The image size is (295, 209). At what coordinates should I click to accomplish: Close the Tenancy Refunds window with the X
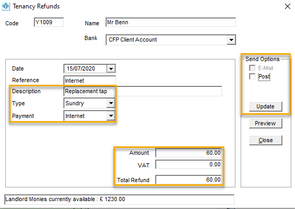(x=288, y=6)
